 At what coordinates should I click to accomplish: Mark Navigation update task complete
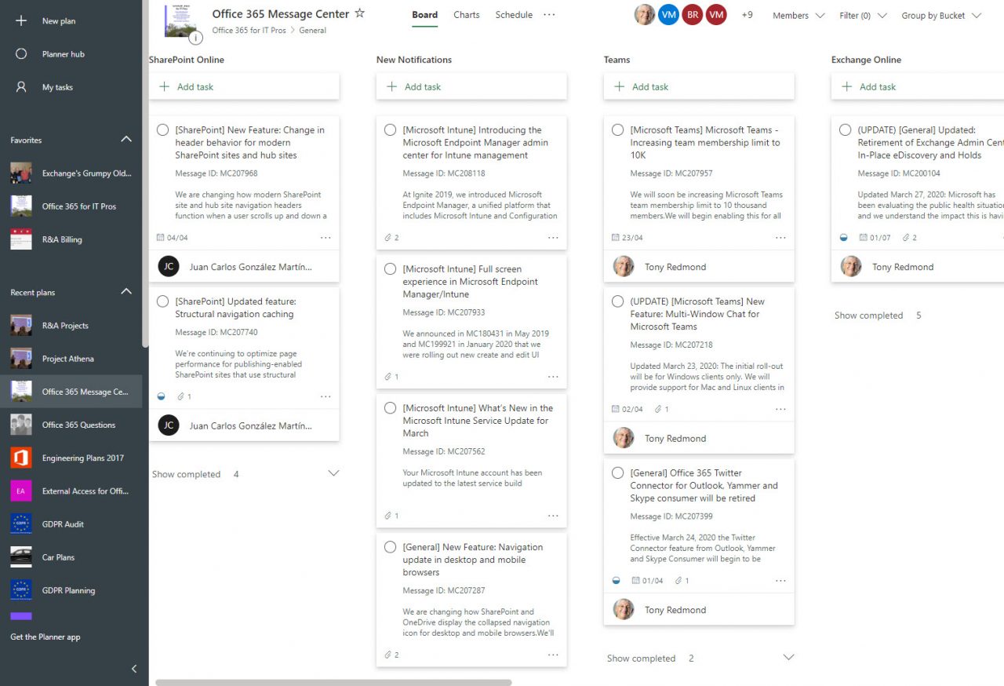click(x=390, y=547)
